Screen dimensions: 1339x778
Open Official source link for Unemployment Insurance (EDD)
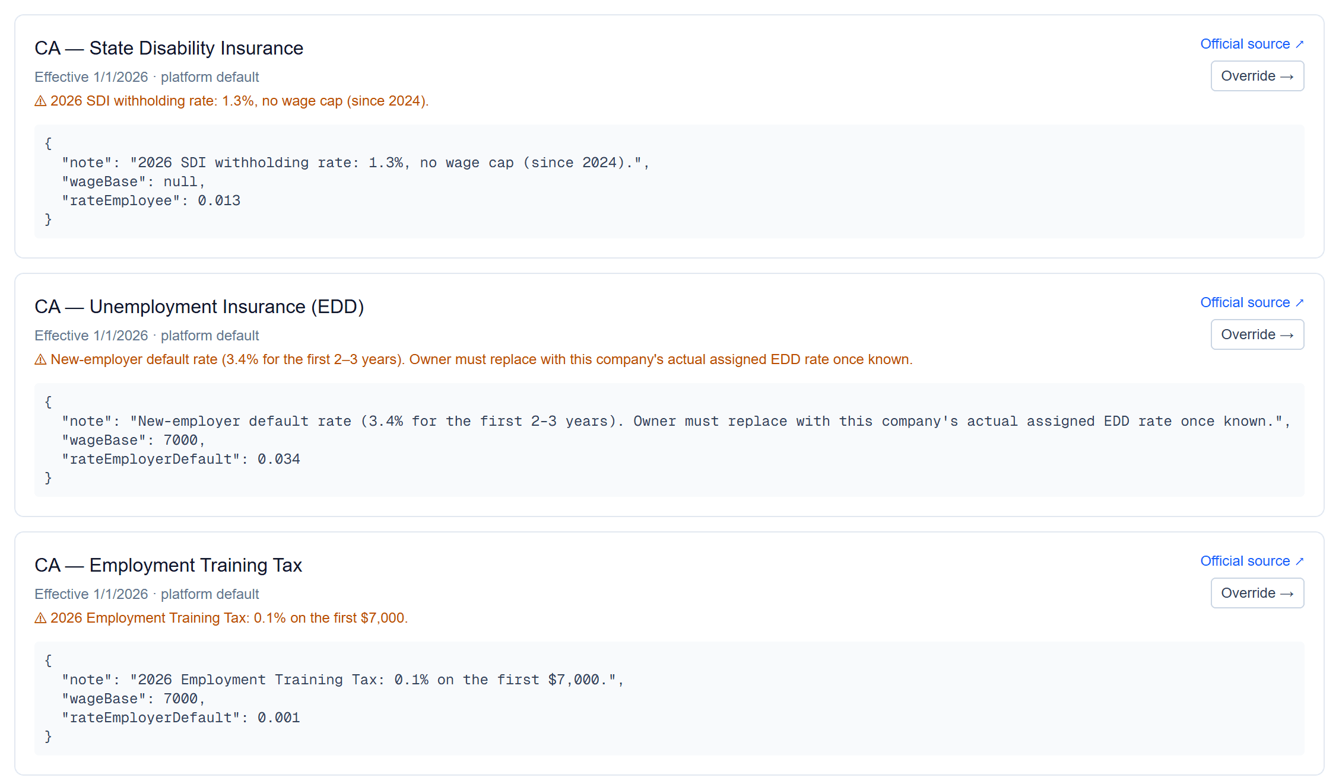tap(1252, 302)
